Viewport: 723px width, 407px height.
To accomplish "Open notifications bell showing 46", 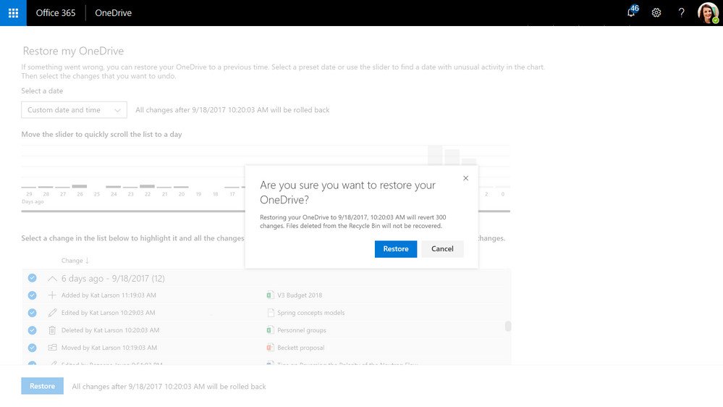I will coord(631,12).
